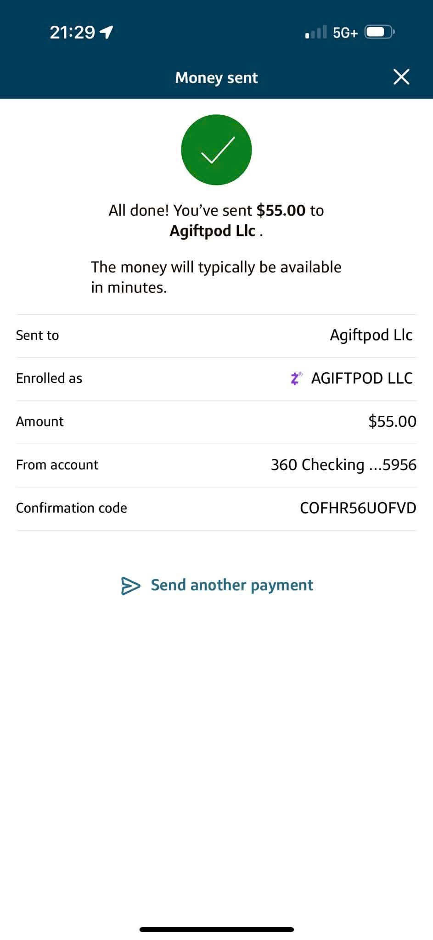Tap Agiftpod Llc in Sent to row

pyautogui.click(x=371, y=336)
